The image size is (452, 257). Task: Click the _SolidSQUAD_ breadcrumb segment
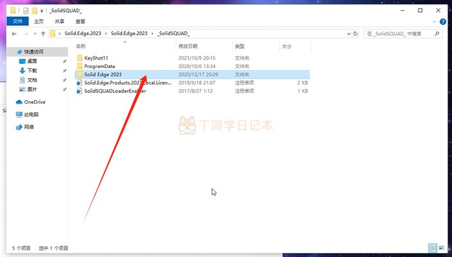tap(174, 33)
